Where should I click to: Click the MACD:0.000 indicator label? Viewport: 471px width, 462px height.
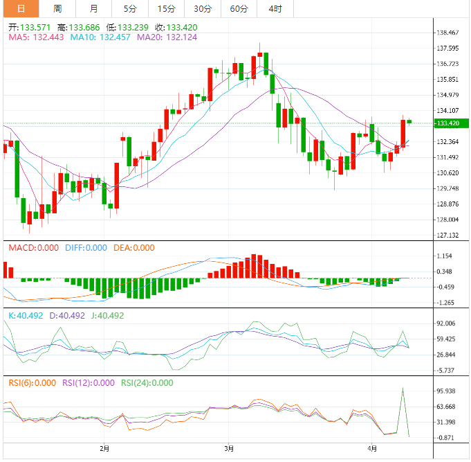(x=34, y=248)
